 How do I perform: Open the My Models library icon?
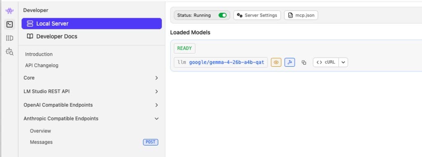tap(9, 38)
